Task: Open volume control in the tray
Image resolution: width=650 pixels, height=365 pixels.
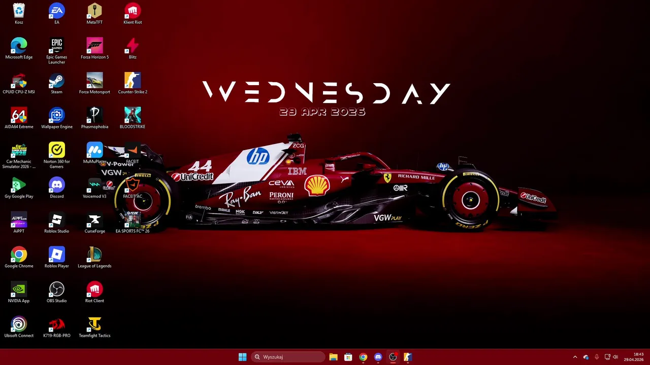Action: click(615, 357)
